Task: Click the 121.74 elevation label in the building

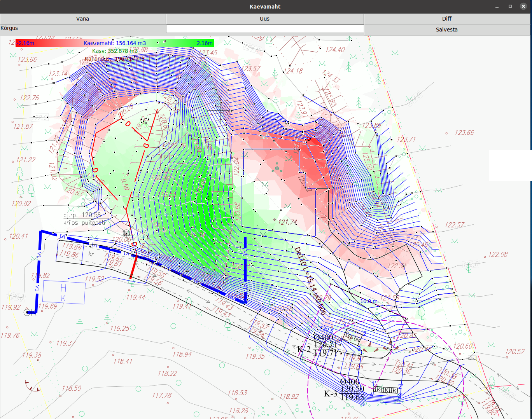Action: click(287, 222)
